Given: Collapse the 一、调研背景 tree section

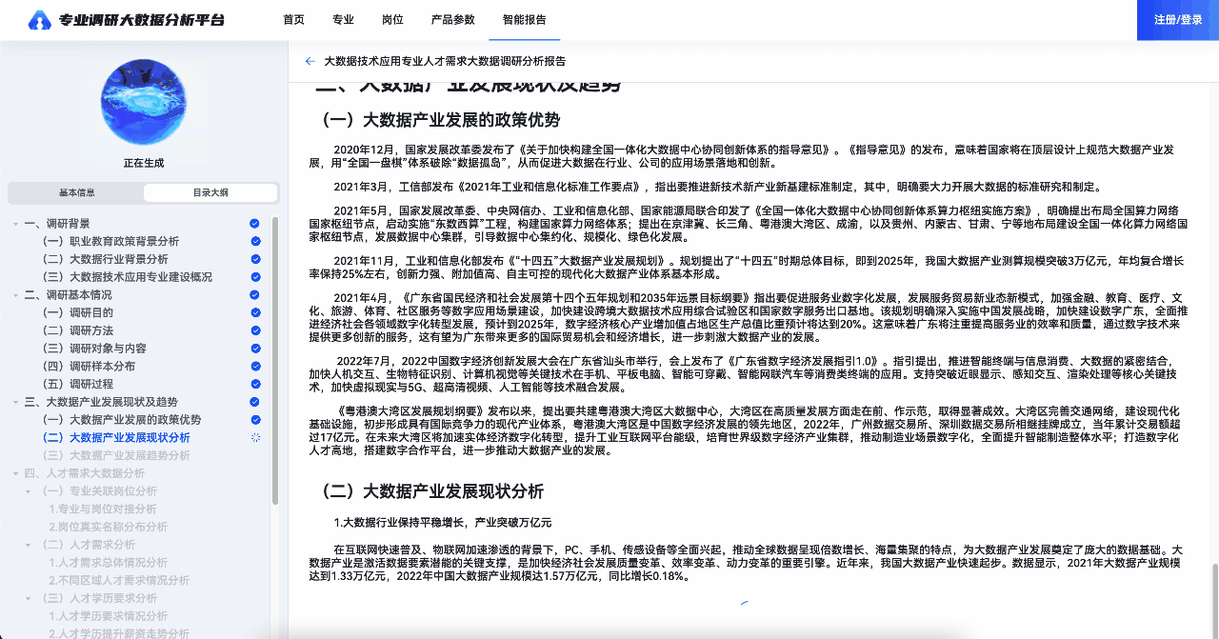Looking at the screenshot, I should tap(15, 224).
